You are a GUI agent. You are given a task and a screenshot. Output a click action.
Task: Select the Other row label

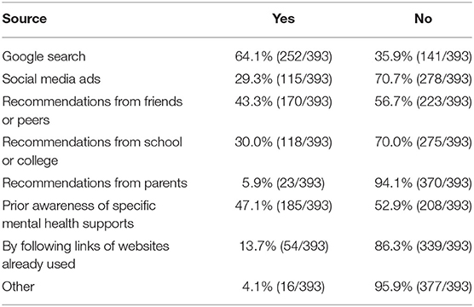(x=18, y=287)
